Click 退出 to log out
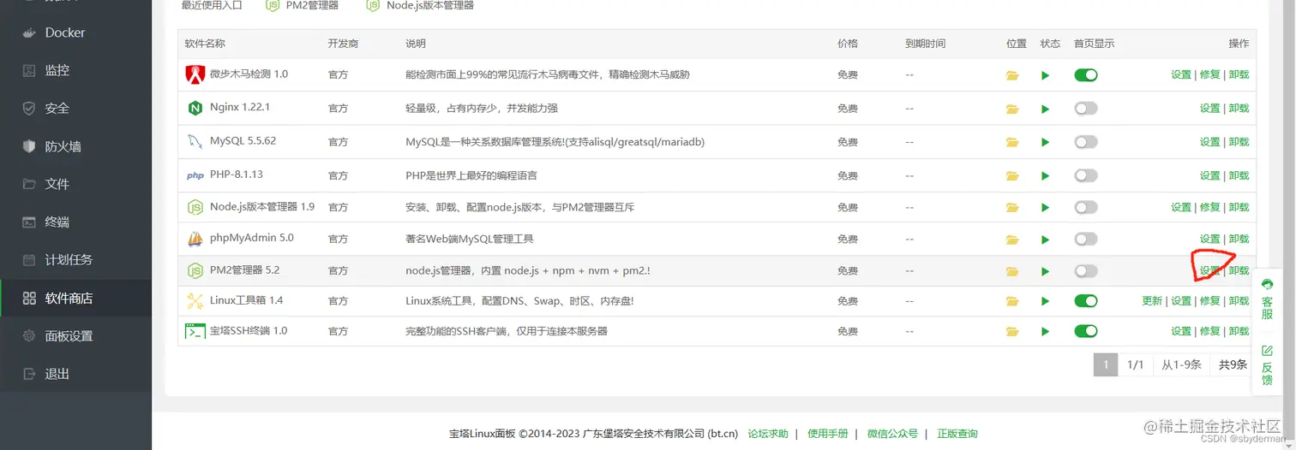This screenshot has width=1296, height=450. click(x=75, y=374)
